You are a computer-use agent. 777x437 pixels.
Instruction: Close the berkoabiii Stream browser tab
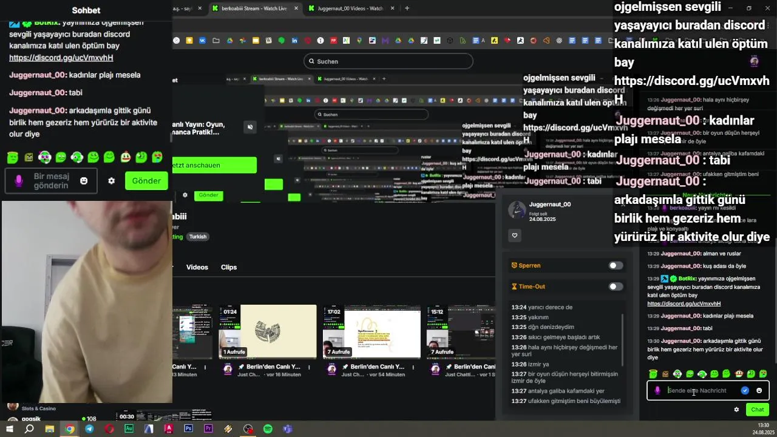(x=296, y=8)
